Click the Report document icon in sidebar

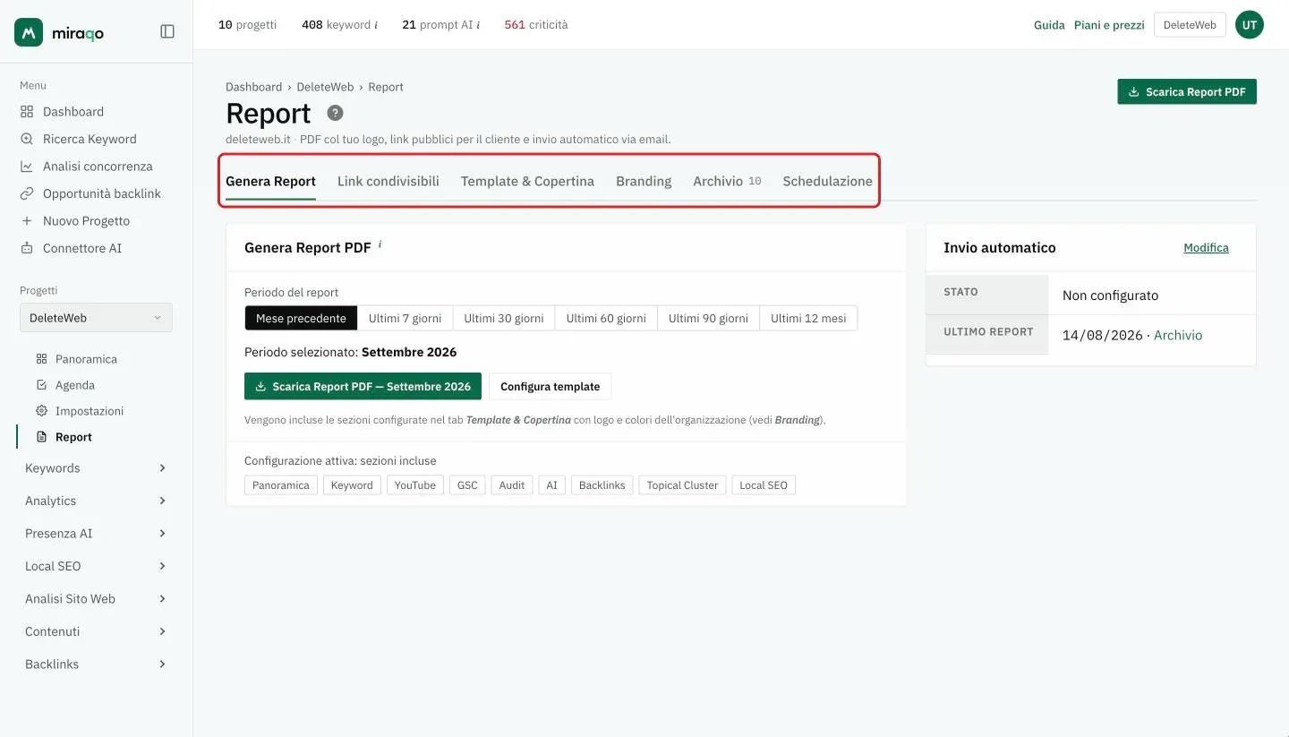(x=41, y=437)
